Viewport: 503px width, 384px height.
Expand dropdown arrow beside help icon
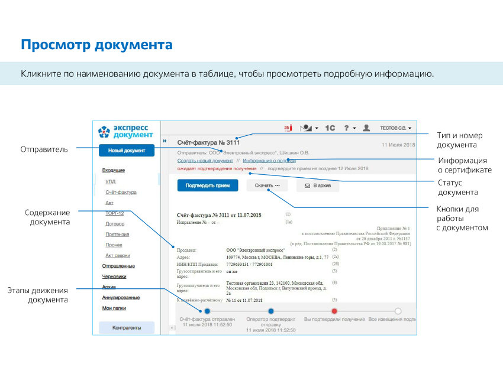(x=354, y=128)
